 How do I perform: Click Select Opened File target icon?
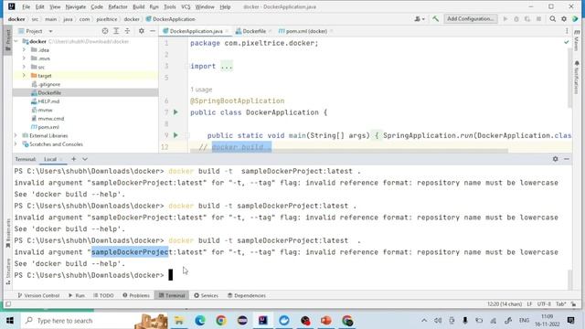pyautogui.click(x=105, y=31)
